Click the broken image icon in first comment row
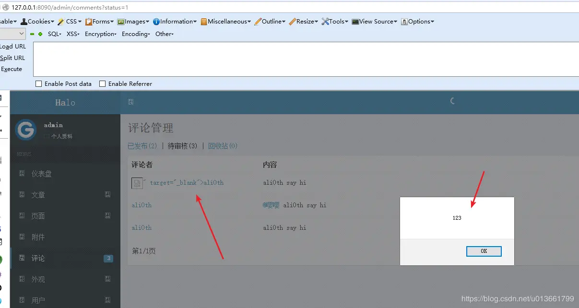This screenshot has width=579, height=308. tap(137, 183)
